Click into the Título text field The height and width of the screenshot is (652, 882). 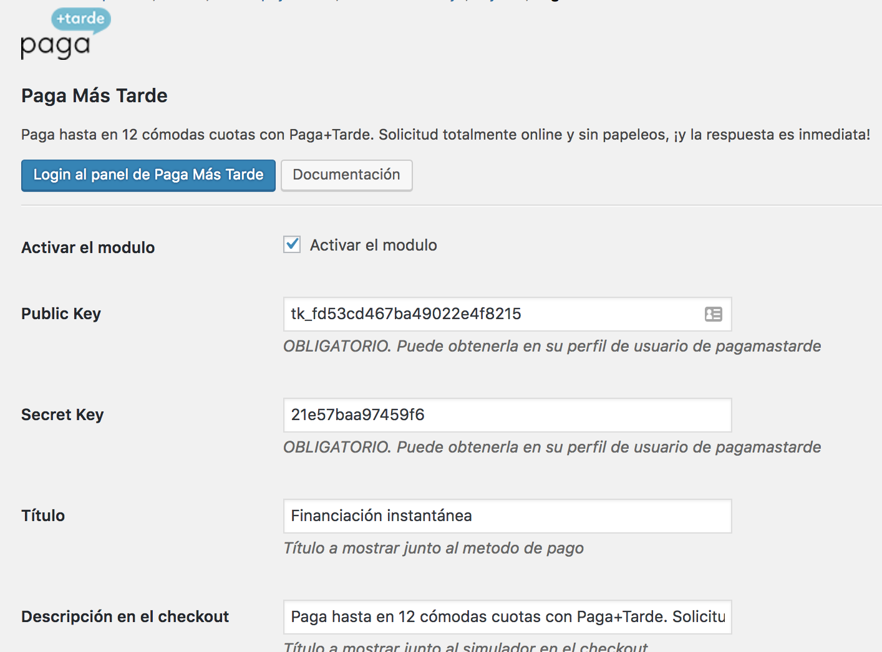click(x=506, y=516)
